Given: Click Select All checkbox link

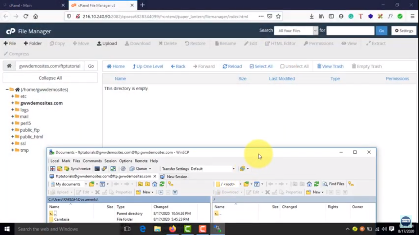Looking at the screenshot, I should 261,66.
